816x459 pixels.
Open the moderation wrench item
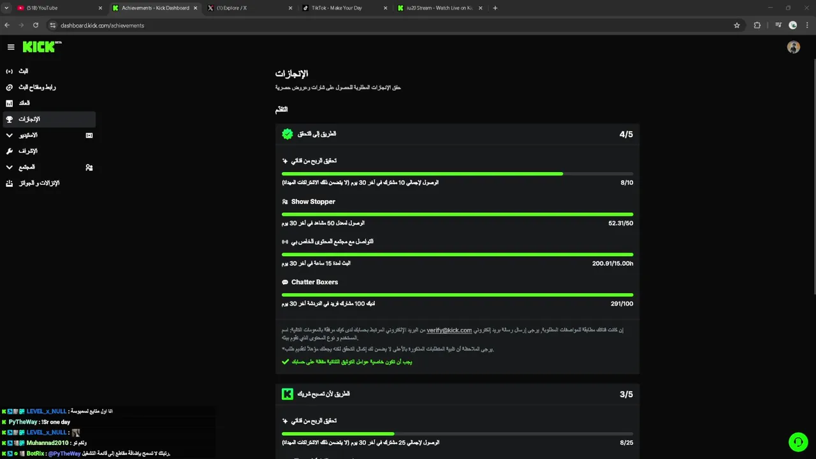tap(27, 151)
